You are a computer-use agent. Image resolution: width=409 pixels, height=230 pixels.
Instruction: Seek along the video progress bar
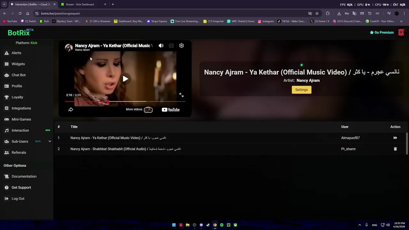(125, 101)
